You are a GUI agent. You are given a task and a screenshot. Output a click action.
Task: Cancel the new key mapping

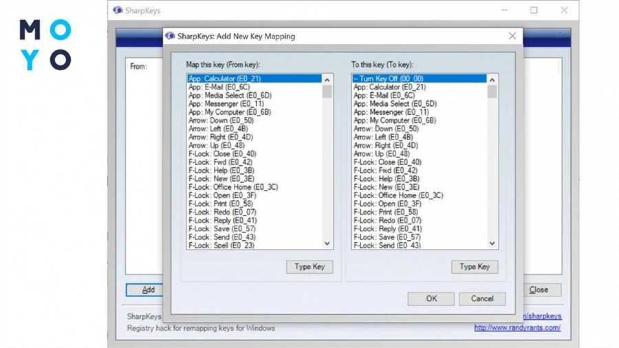pos(481,298)
